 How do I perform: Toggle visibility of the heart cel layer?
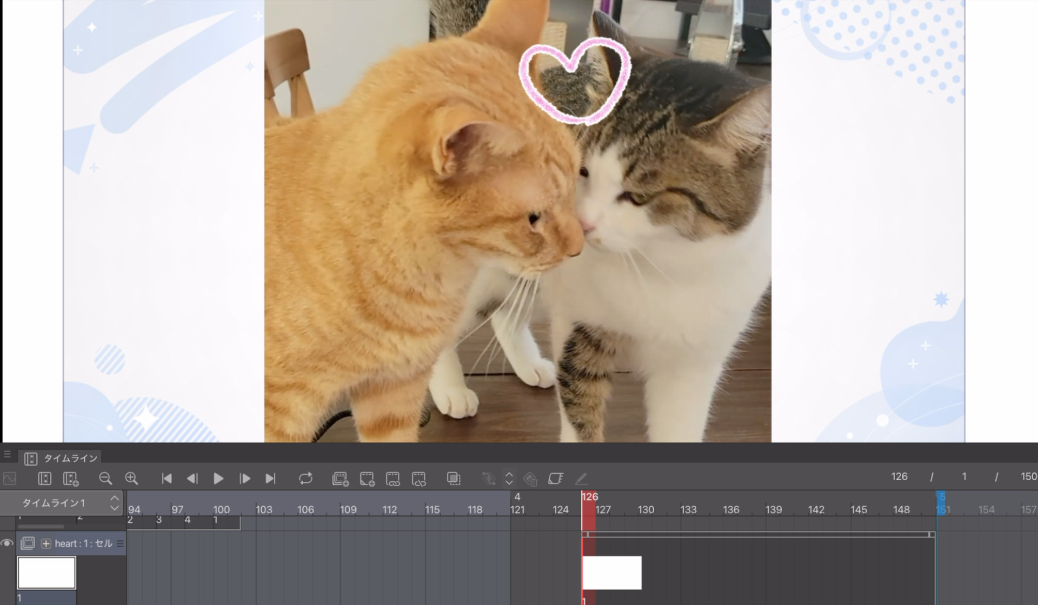click(7, 543)
